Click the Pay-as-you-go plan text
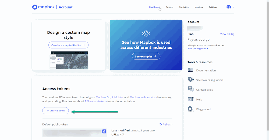Viewport: 269px width, 140px height. tap(199, 39)
